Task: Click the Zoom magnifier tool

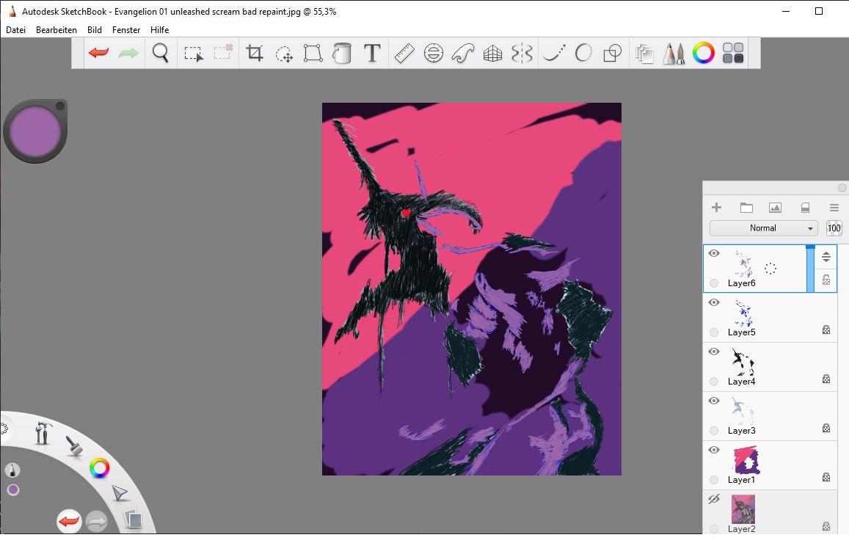Action: pyautogui.click(x=160, y=53)
